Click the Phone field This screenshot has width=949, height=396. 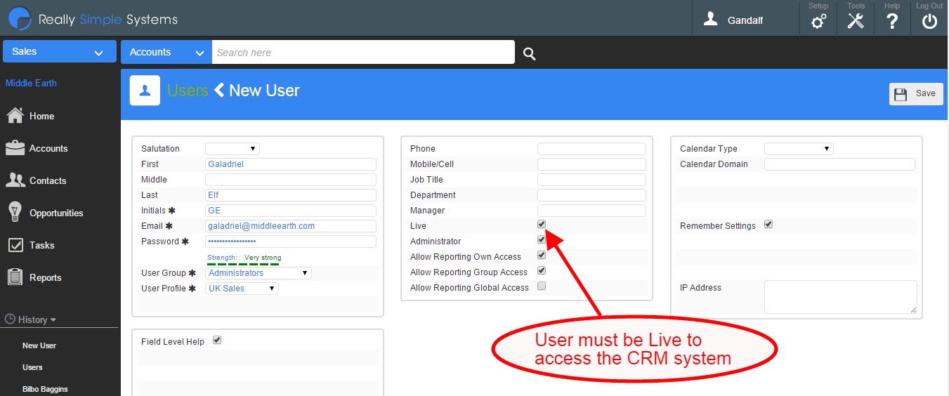pyautogui.click(x=591, y=149)
